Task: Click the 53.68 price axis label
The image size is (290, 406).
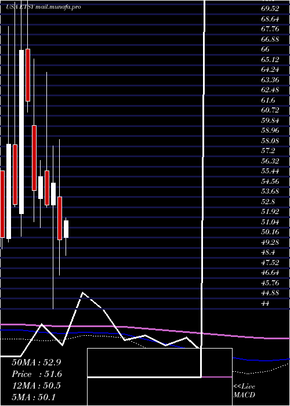Action: 270,191
